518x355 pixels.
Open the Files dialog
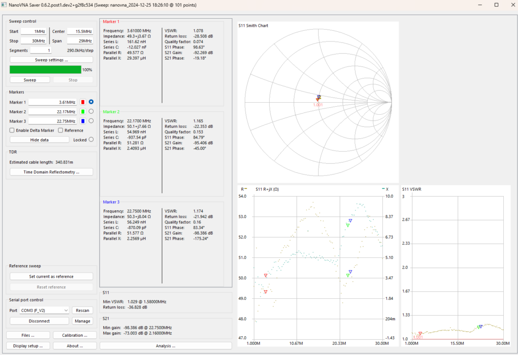pyautogui.click(x=28, y=335)
